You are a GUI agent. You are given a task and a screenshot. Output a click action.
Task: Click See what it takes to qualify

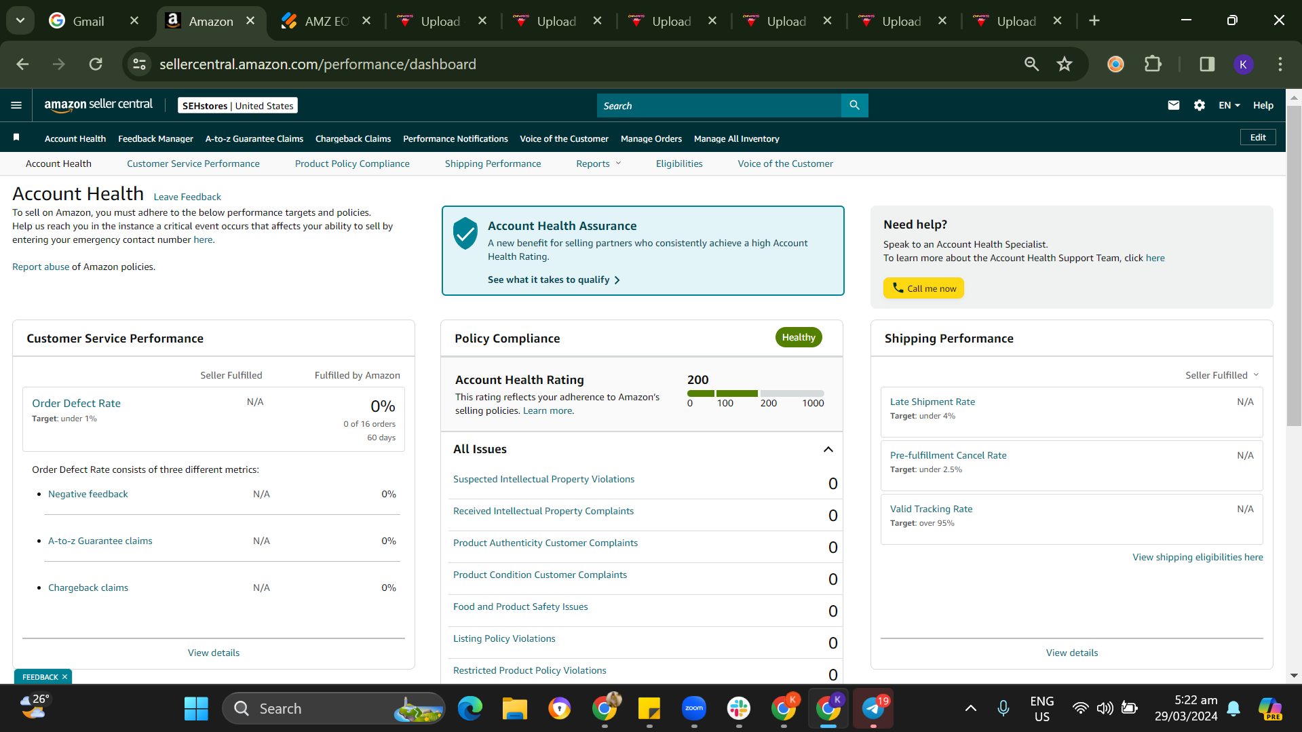(x=554, y=280)
